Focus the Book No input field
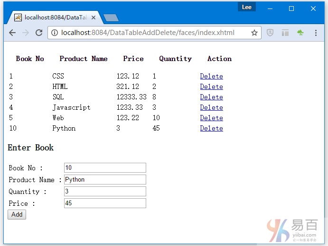Image resolution: width=328 pixels, height=246 pixels. [105, 168]
